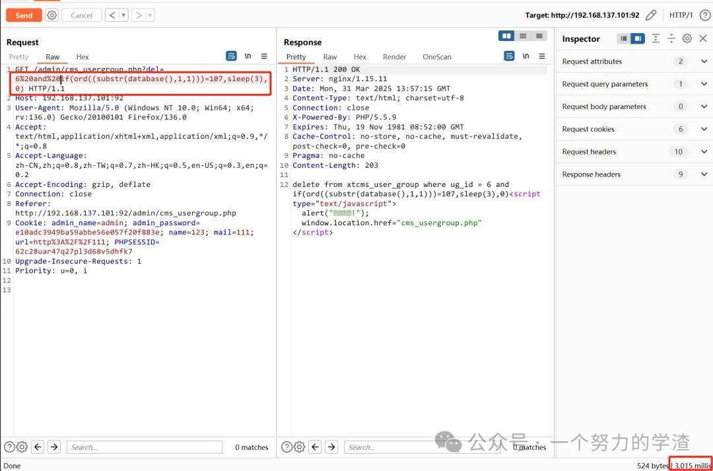Click the Response search input field
Viewport: 713px width, 471px height.
[x=421, y=447]
